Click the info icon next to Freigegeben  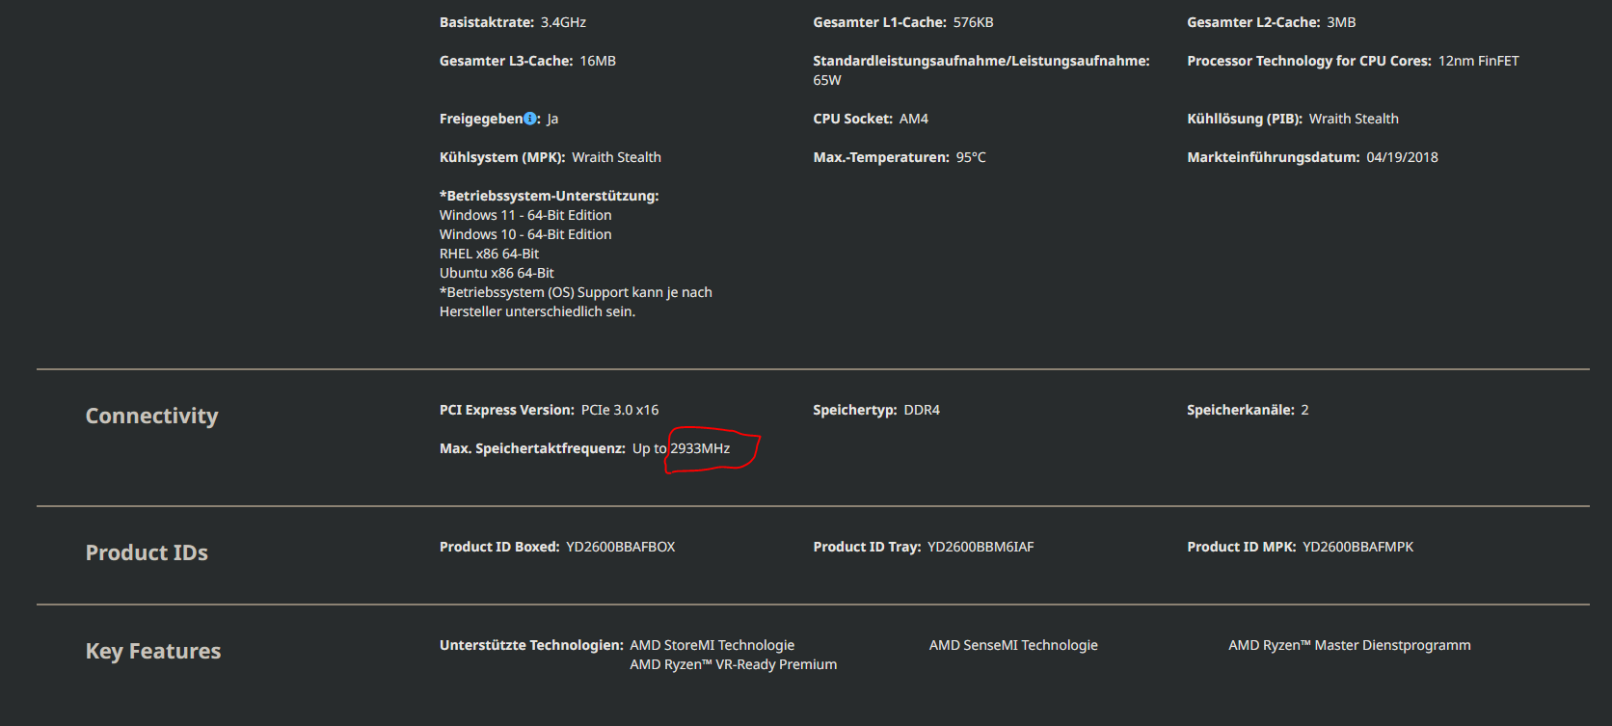click(530, 119)
